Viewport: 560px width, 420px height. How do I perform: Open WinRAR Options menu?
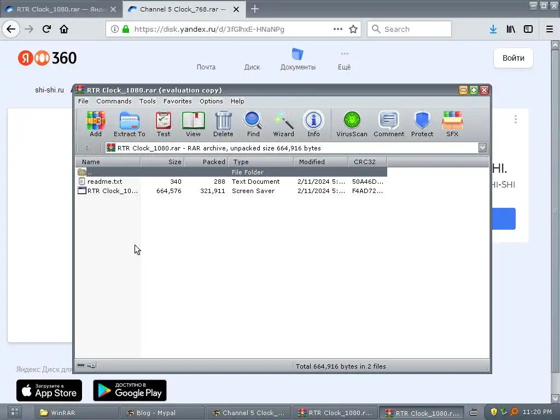(x=211, y=101)
